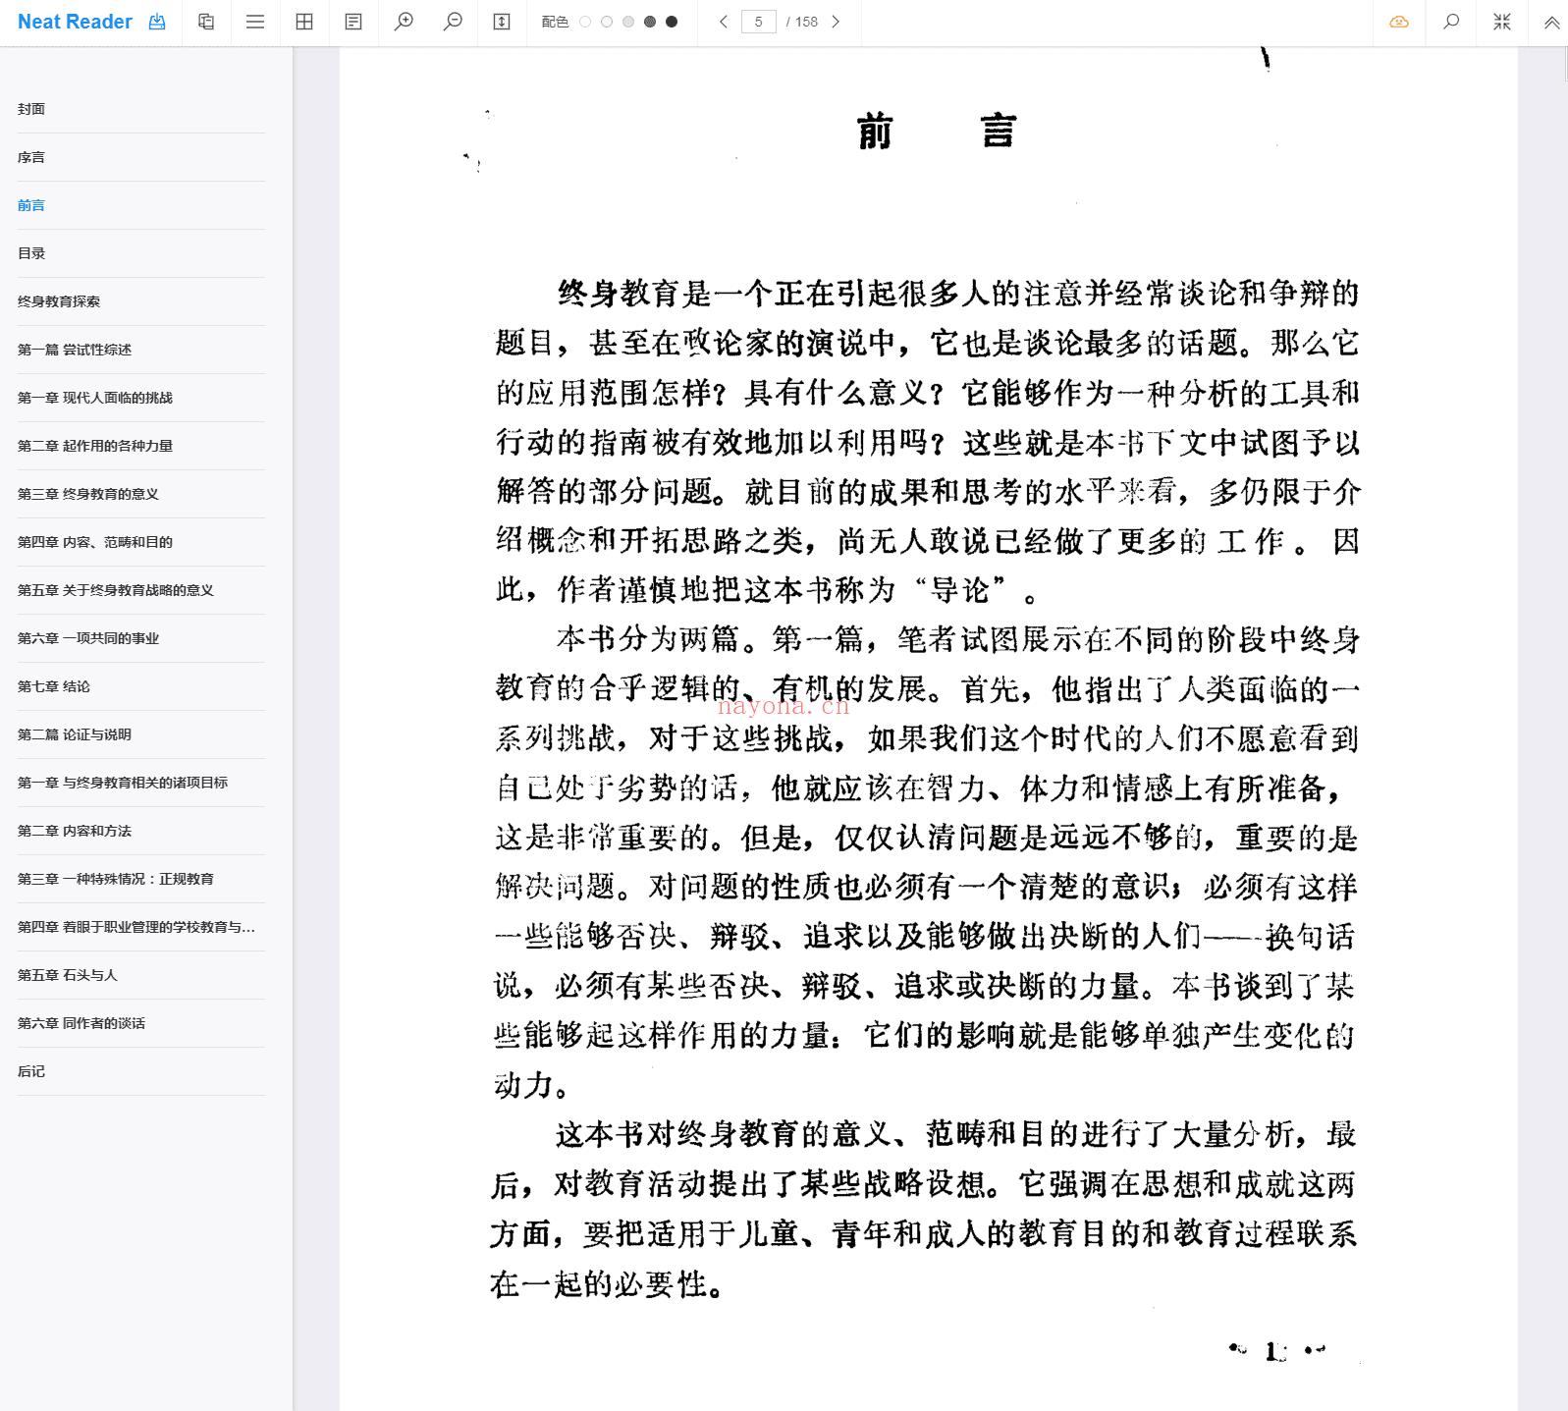Image resolution: width=1568 pixels, height=1411 pixels.
Task: Open the library/copy pages icon
Action: [206, 22]
